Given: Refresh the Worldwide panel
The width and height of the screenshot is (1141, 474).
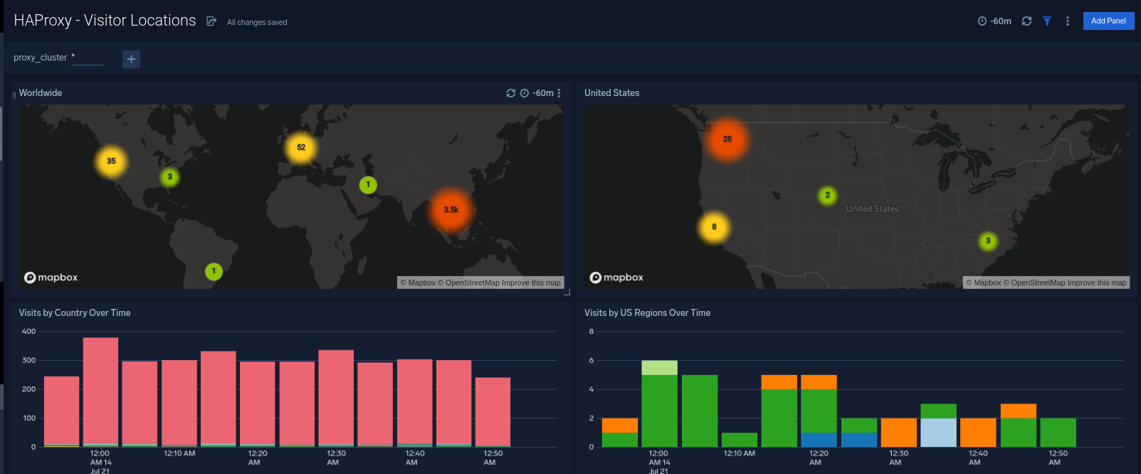Looking at the screenshot, I should click(510, 93).
